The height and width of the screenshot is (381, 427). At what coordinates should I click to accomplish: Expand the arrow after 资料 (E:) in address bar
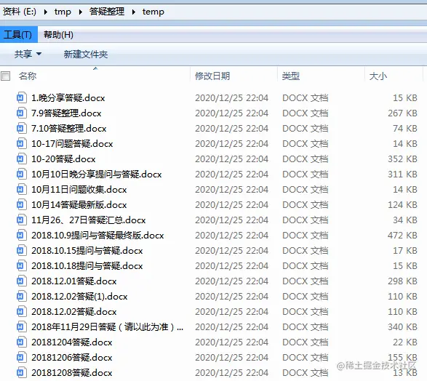46,12
